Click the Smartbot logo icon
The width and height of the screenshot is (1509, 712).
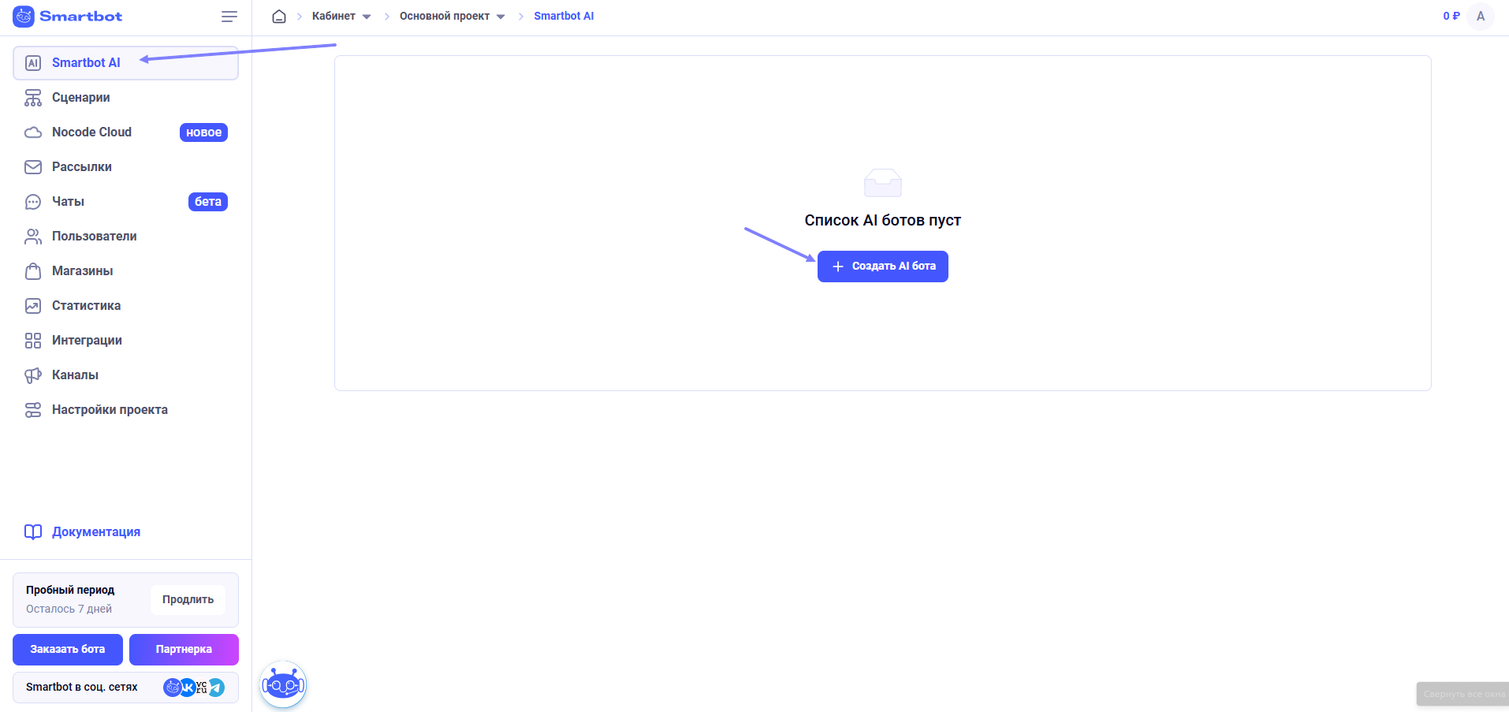point(24,17)
